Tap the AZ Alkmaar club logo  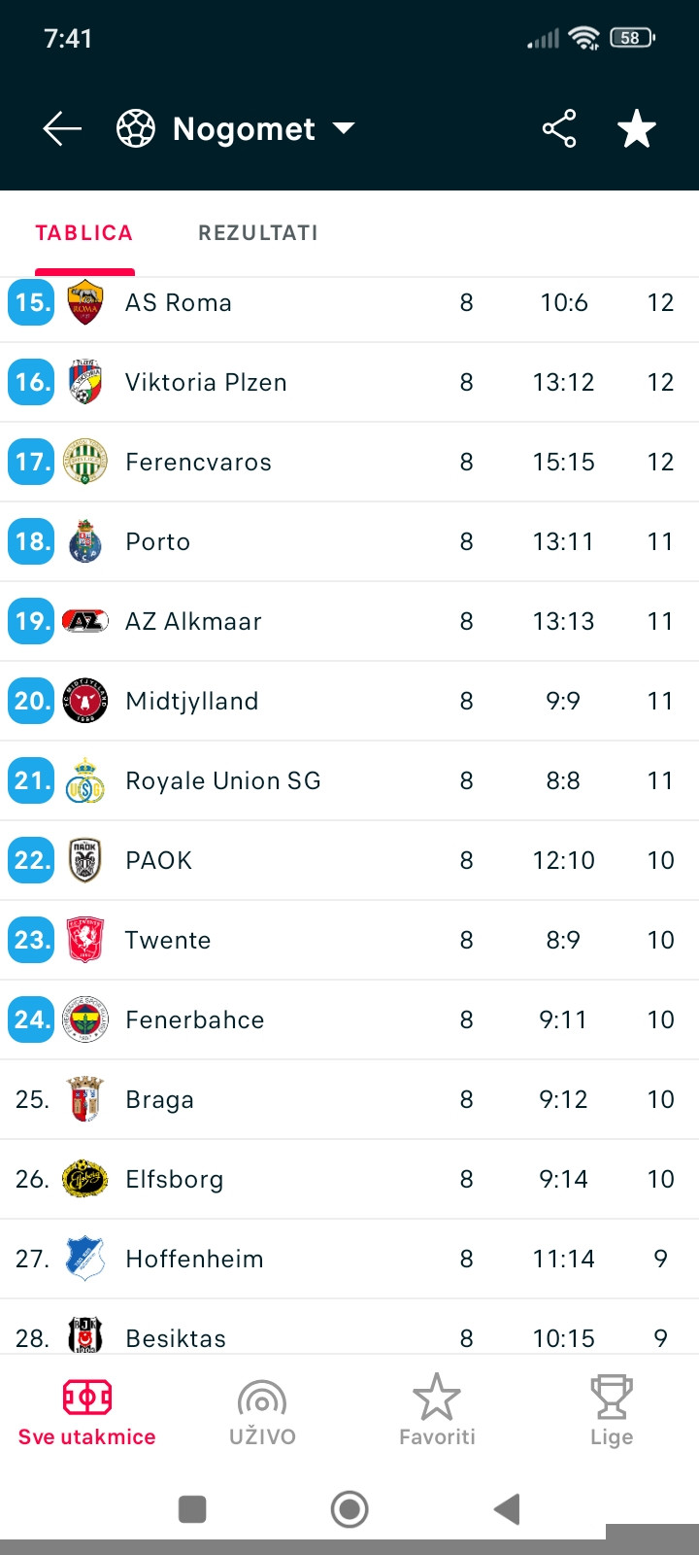pos(85,621)
